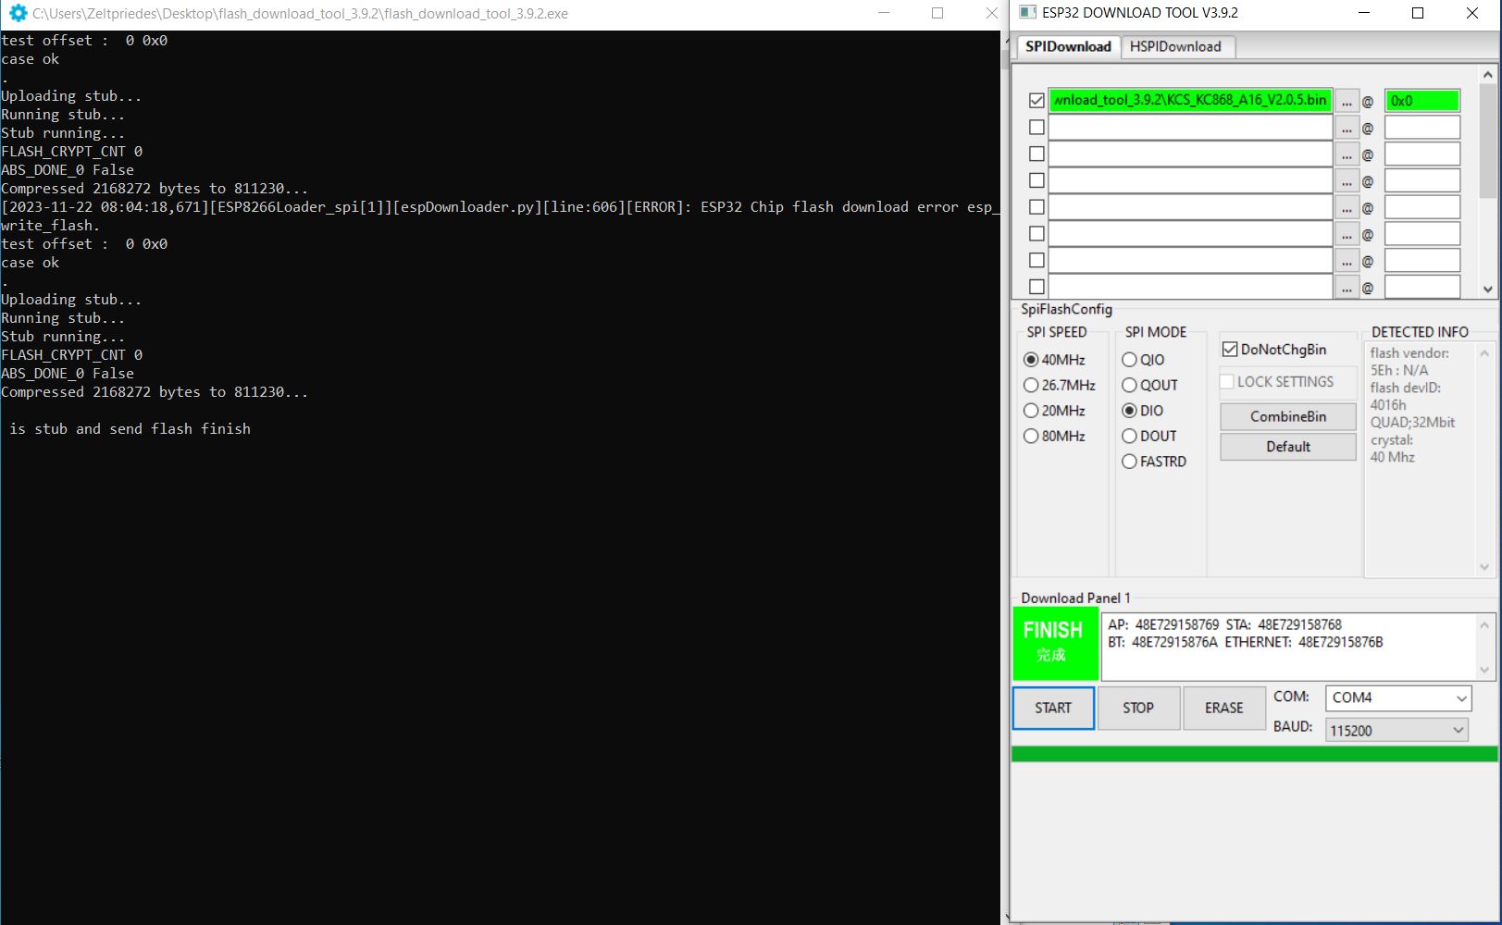Screen dimensions: 1502x925
Task: Select the 80MHz SPI speed radio button
Action: tap(1031, 436)
